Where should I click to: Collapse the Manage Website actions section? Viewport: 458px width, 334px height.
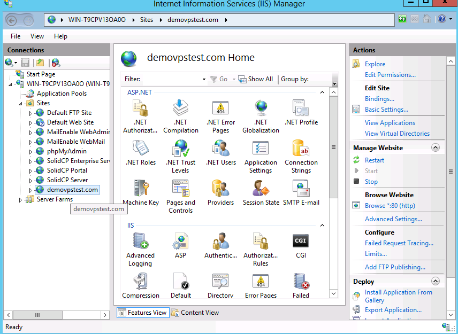click(435, 147)
